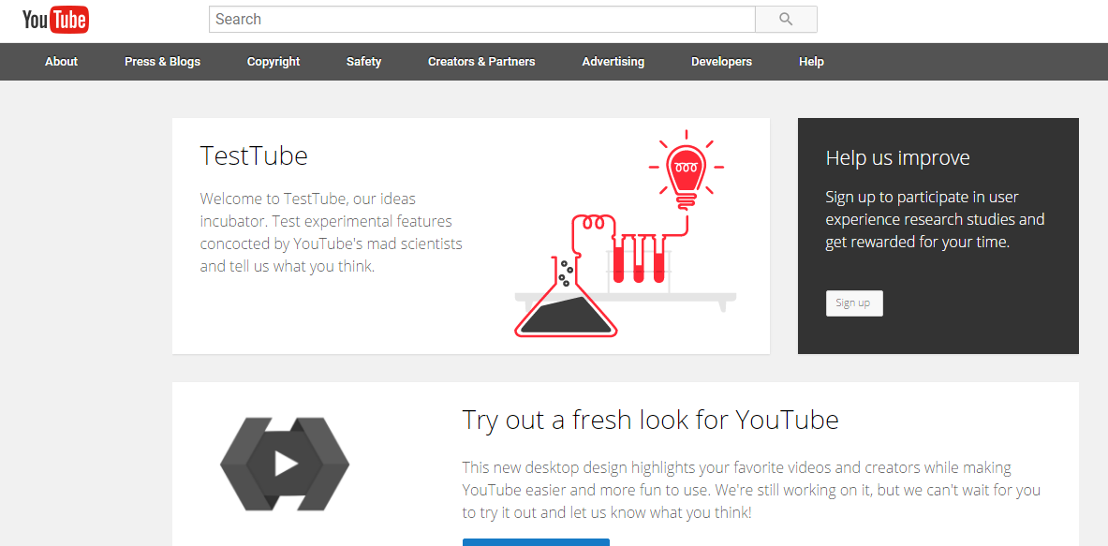Click the "Help us improve" title
The width and height of the screenshot is (1108, 546).
897,158
